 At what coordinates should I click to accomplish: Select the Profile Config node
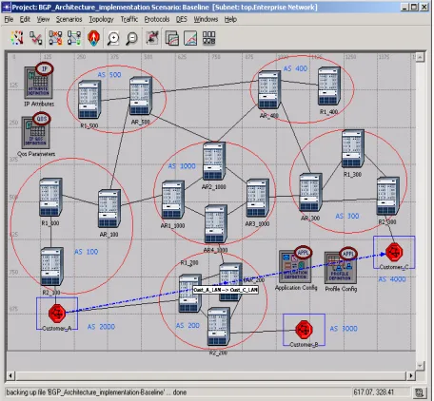(x=341, y=268)
